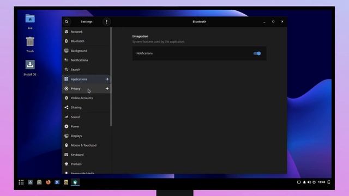Select the Install OS desktop icon
This screenshot has width=349, height=196.
(30, 68)
